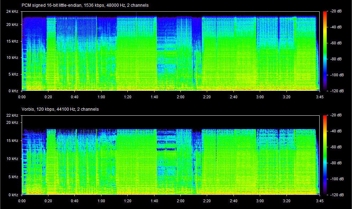Click the 5 kHz label on the Vorbis spectrogram
The image size is (352, 209).
pyautogui.click(x=14, y=176)
